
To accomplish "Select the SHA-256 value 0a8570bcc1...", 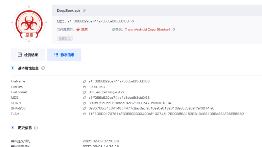I will coord(152,108).
